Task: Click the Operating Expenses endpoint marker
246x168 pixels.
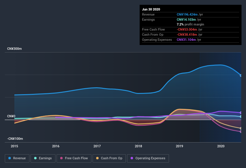Action: (x=241, y=113)
